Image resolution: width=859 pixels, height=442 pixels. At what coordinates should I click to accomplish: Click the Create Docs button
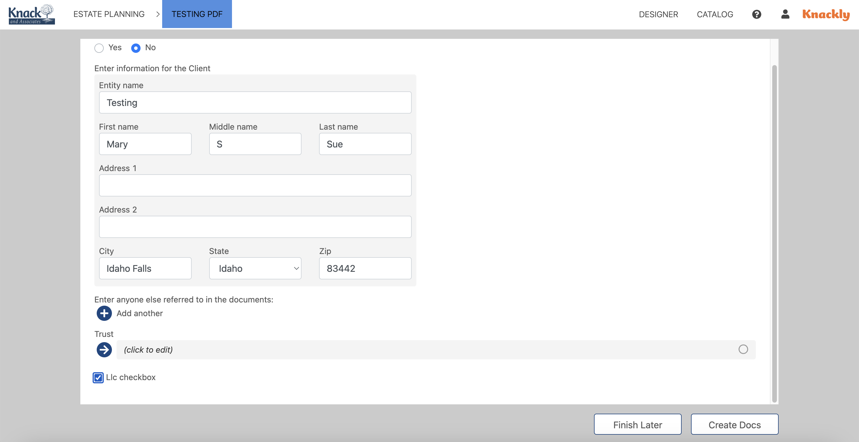pos(734,424)
